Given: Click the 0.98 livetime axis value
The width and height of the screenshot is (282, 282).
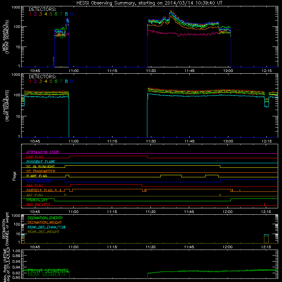Looking at the screenshot, I should [17, 256].
